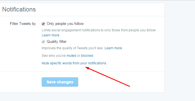Open Learn more beside the quality filter description
This screenshot has width=195, height=101.
tap(113, 48)
